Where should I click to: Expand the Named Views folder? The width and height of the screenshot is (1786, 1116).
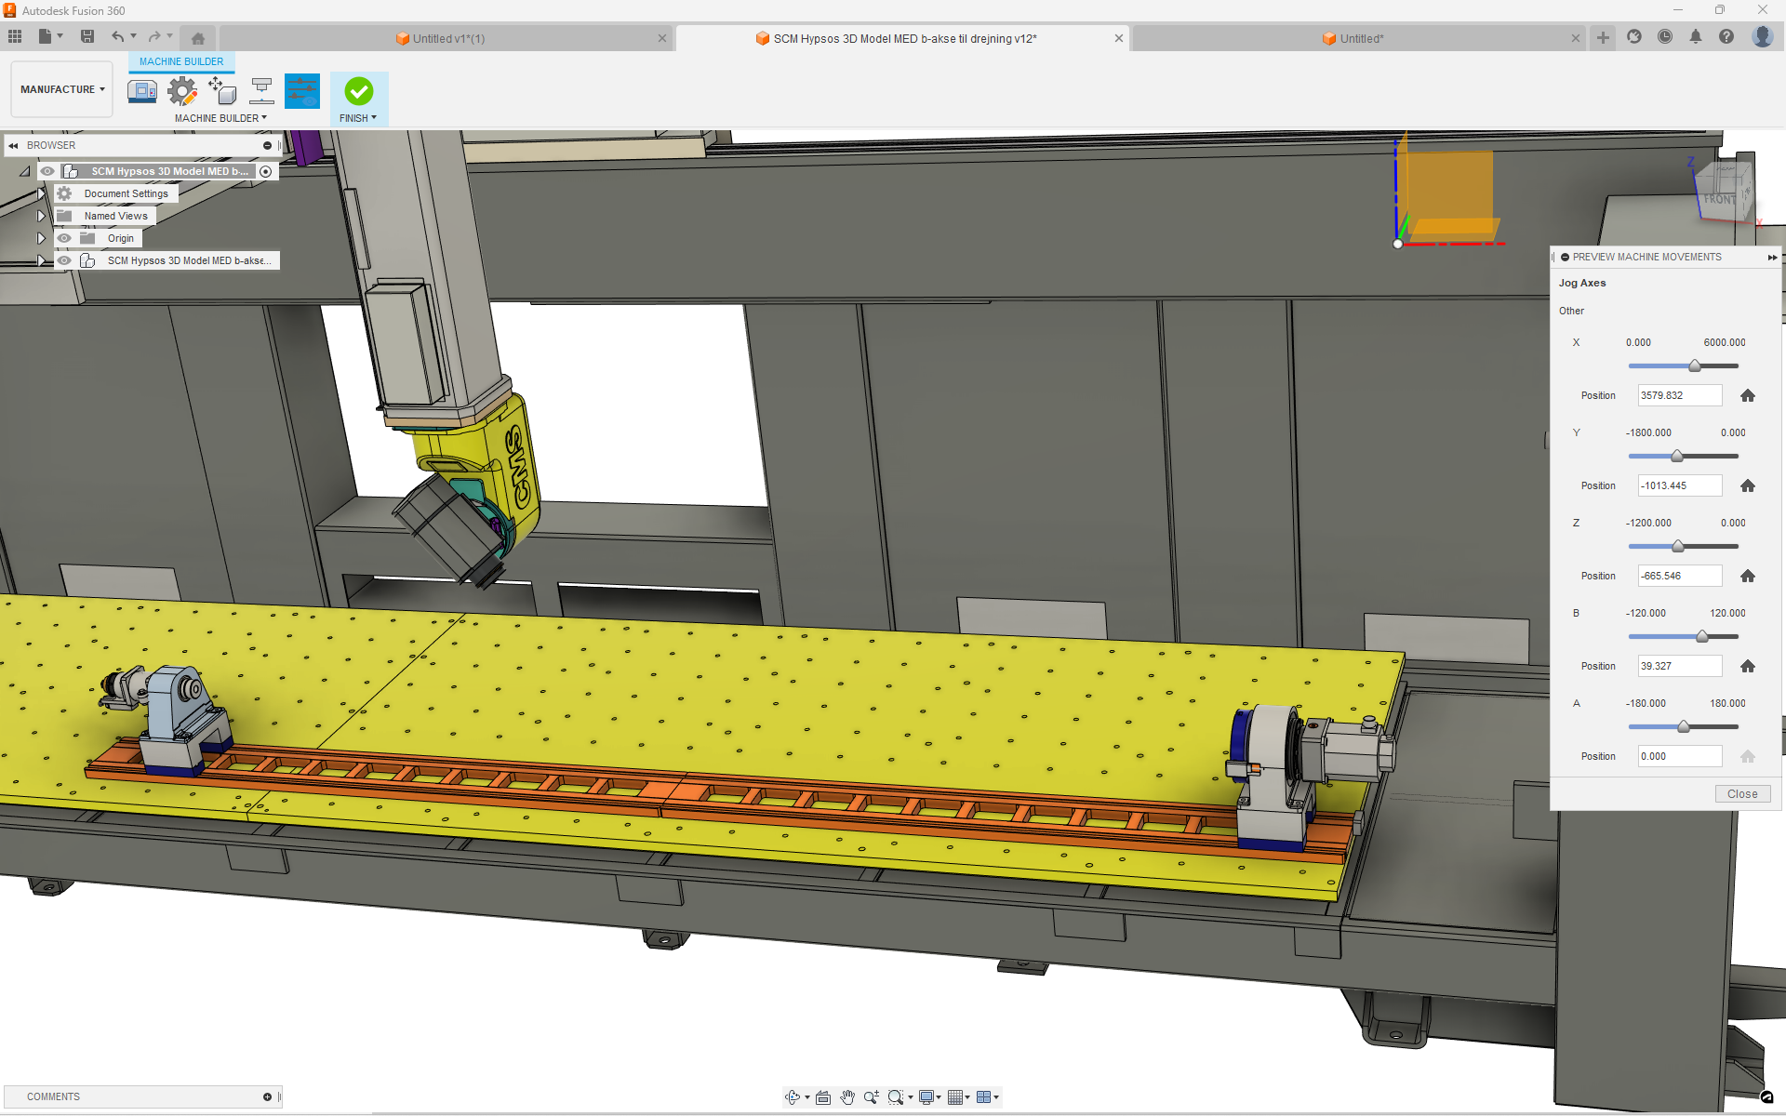tap(41, 215)
